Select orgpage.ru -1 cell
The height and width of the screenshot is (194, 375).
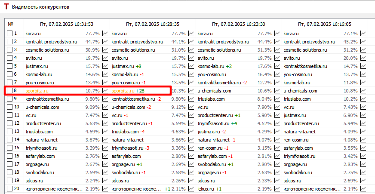[x=239, y=172]
